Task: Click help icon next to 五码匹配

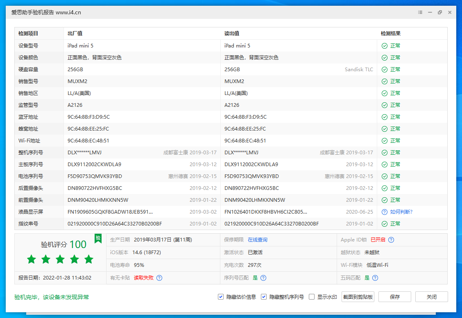Action: click(x=375, y=277)
